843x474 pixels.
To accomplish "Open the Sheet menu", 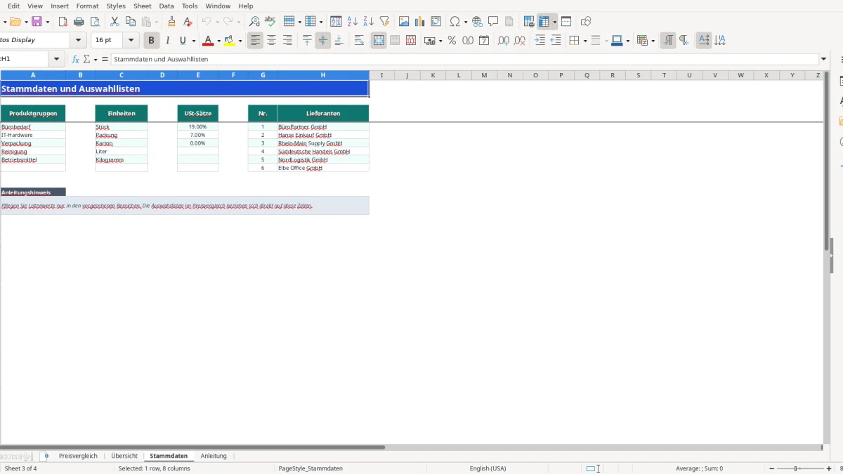I will 143,6.
